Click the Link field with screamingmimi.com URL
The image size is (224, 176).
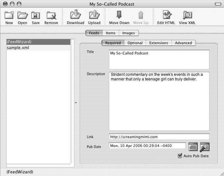(159, 136)
